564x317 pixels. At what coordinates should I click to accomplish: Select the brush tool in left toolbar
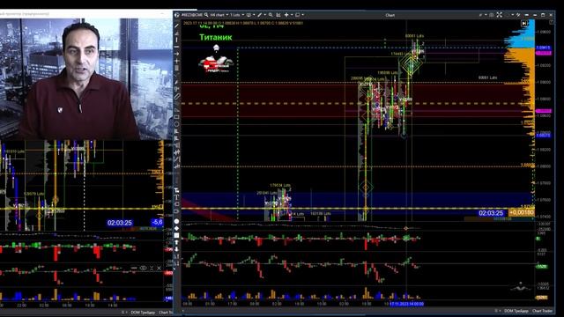coord(176,82)
